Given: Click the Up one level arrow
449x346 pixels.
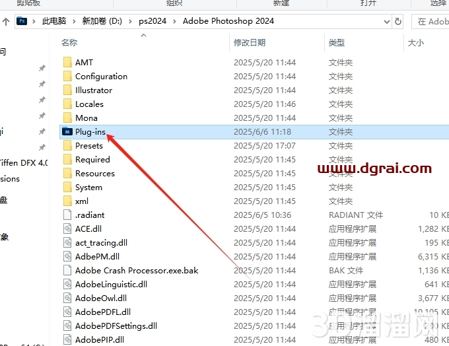Looking at the screenshot, I should [6, 22].
